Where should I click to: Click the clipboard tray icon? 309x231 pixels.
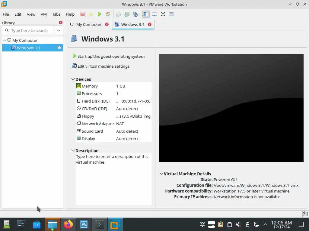[x=230, y=224]
